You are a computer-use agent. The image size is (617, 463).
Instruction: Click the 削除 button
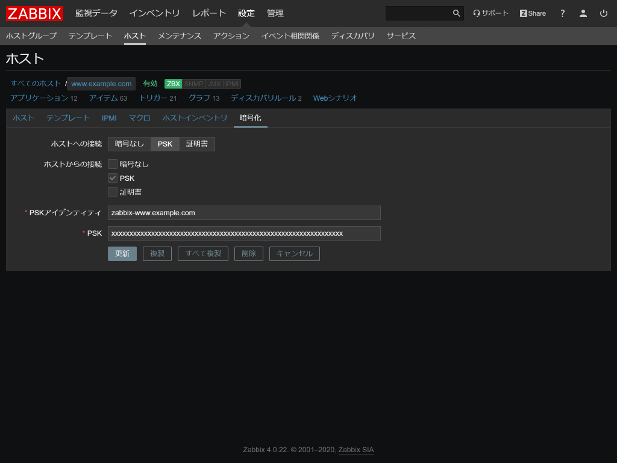click(x=249, y=254)
